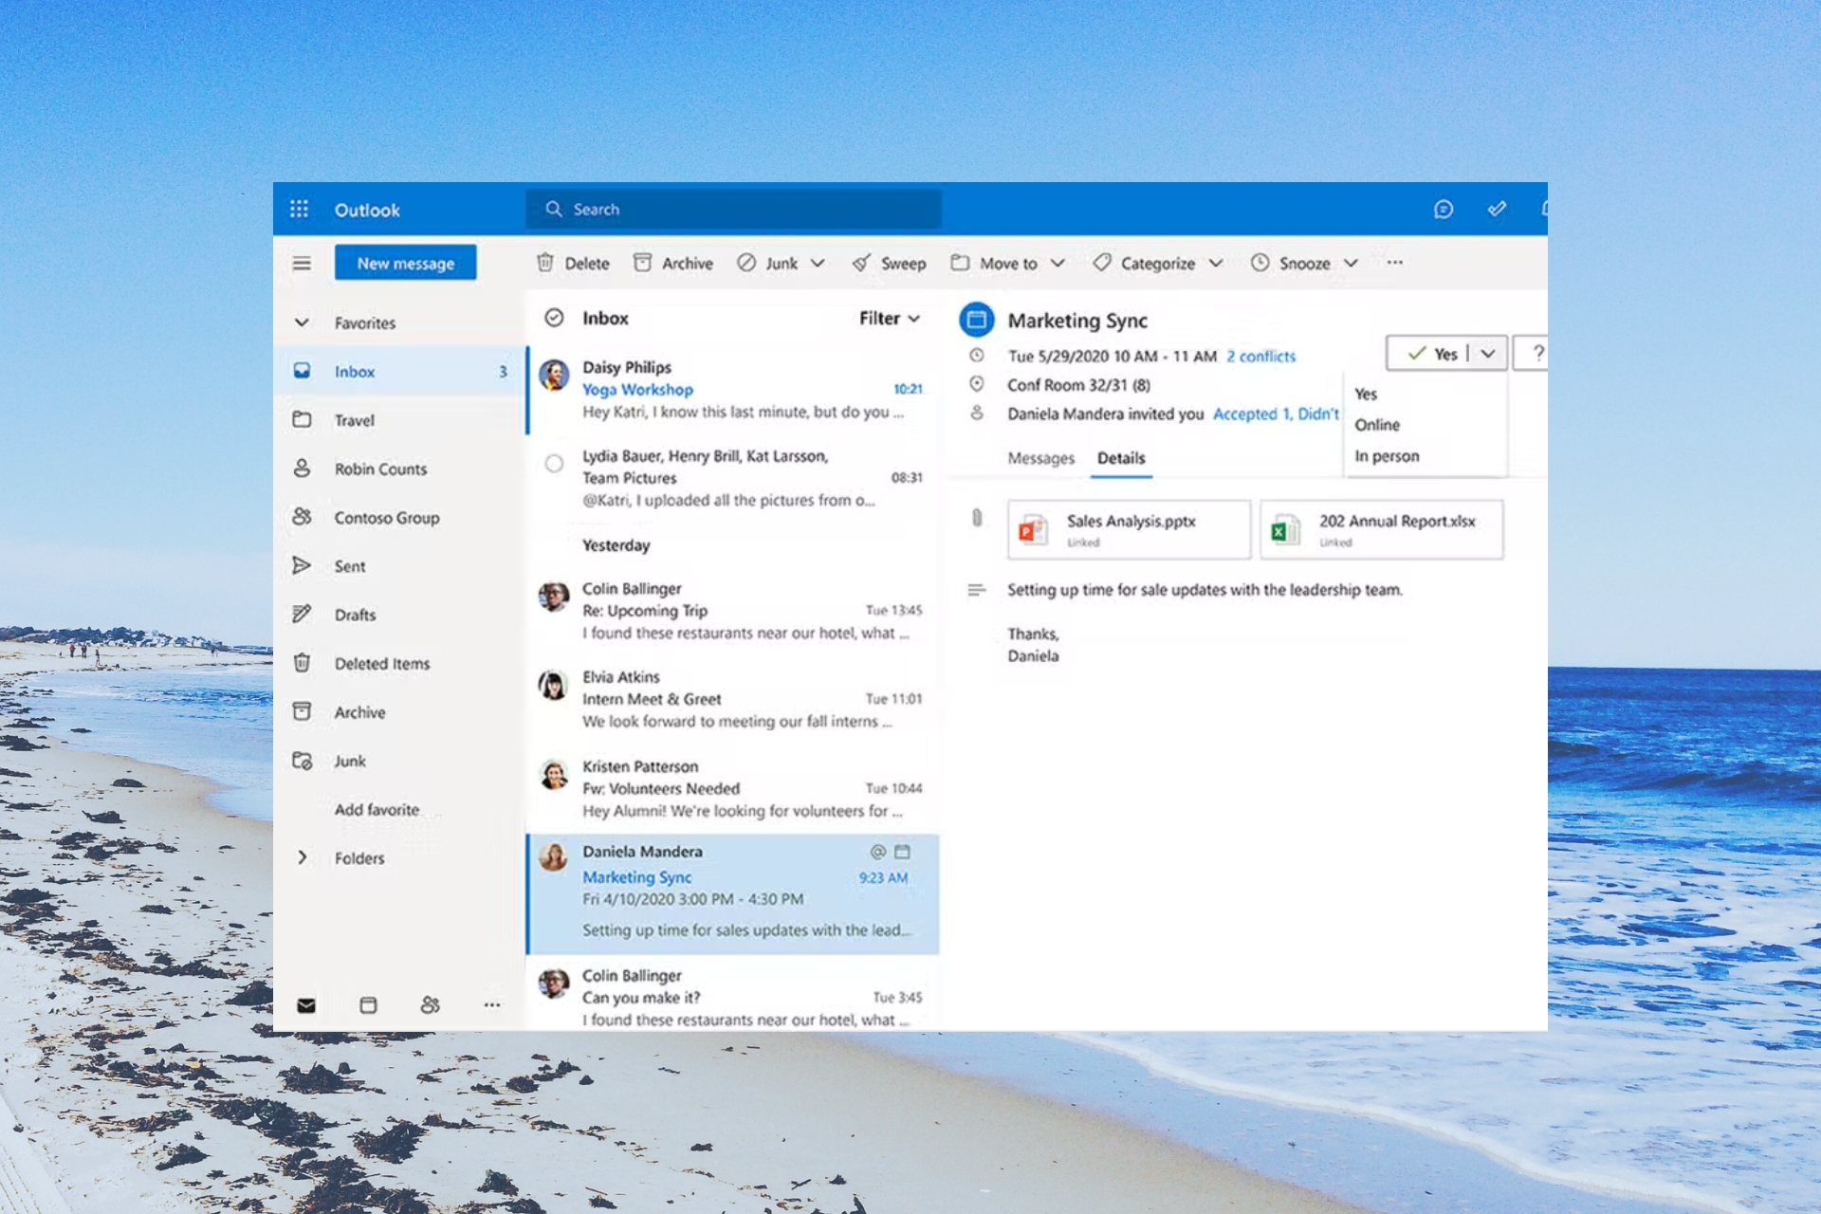
Task: Select Kristen Patterson message via avatar
Action: pos(554,774)
